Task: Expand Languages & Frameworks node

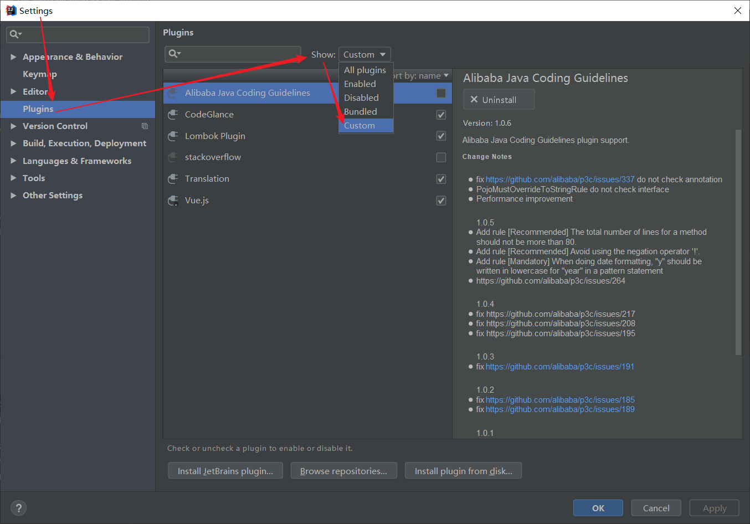Action: pyautogui.click(x=13, y=161)
